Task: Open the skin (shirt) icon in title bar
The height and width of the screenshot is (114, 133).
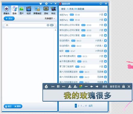Action: 41,4
